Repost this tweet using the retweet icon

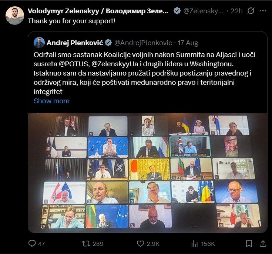pos(86,243)
